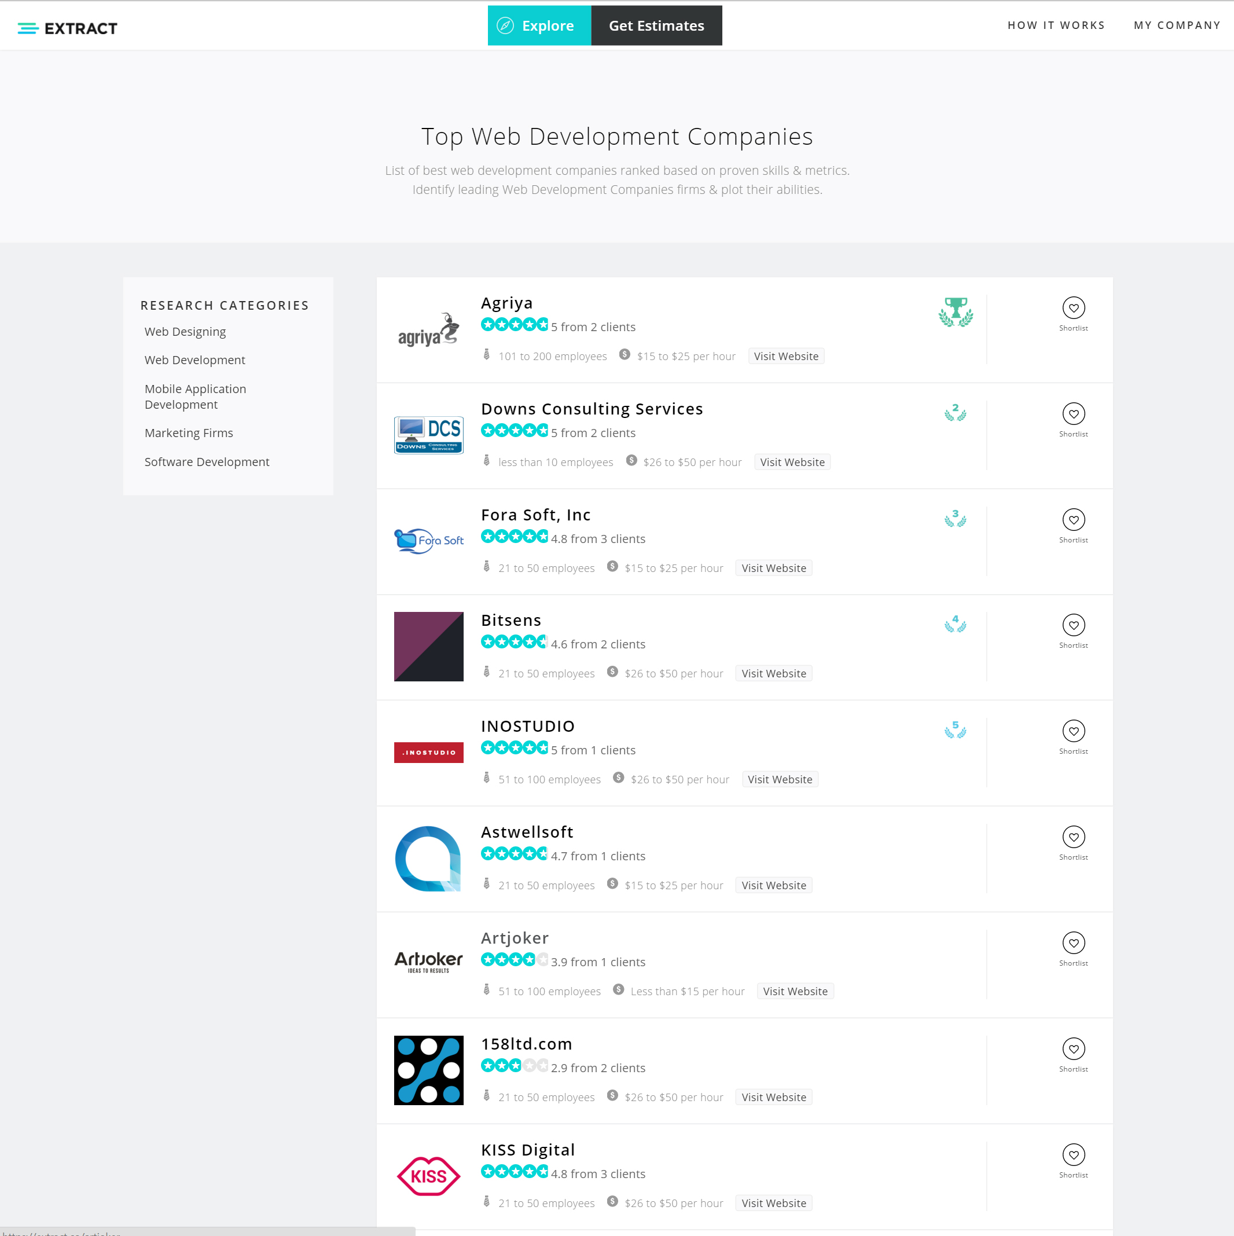This screenshot has width=1234, height=1236.
Task: Click the Bitsens logo thumbnail
Action: tap(429, 647)
